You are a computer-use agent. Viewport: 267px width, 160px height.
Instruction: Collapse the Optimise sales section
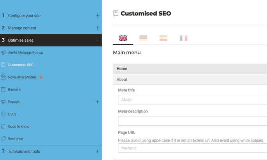click(x=97, y=40)
